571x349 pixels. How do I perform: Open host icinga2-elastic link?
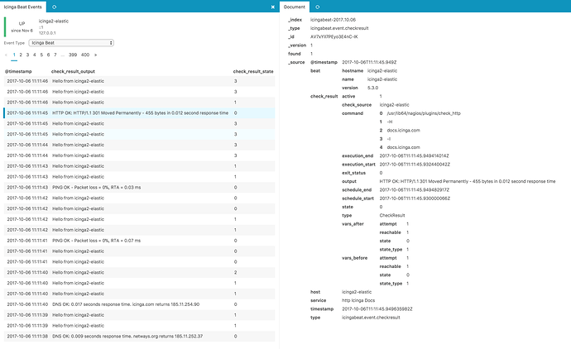[54, 22]
